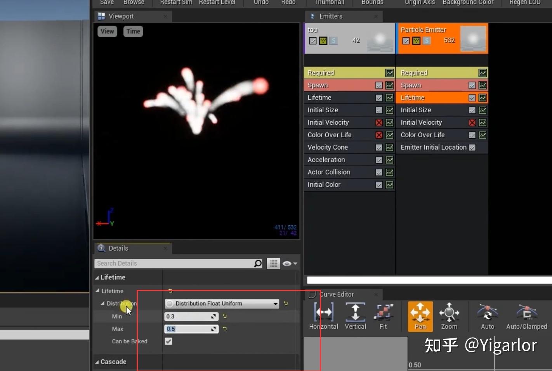Open the property matrix grid icon

pyautogui.click(x=273, y=263)
